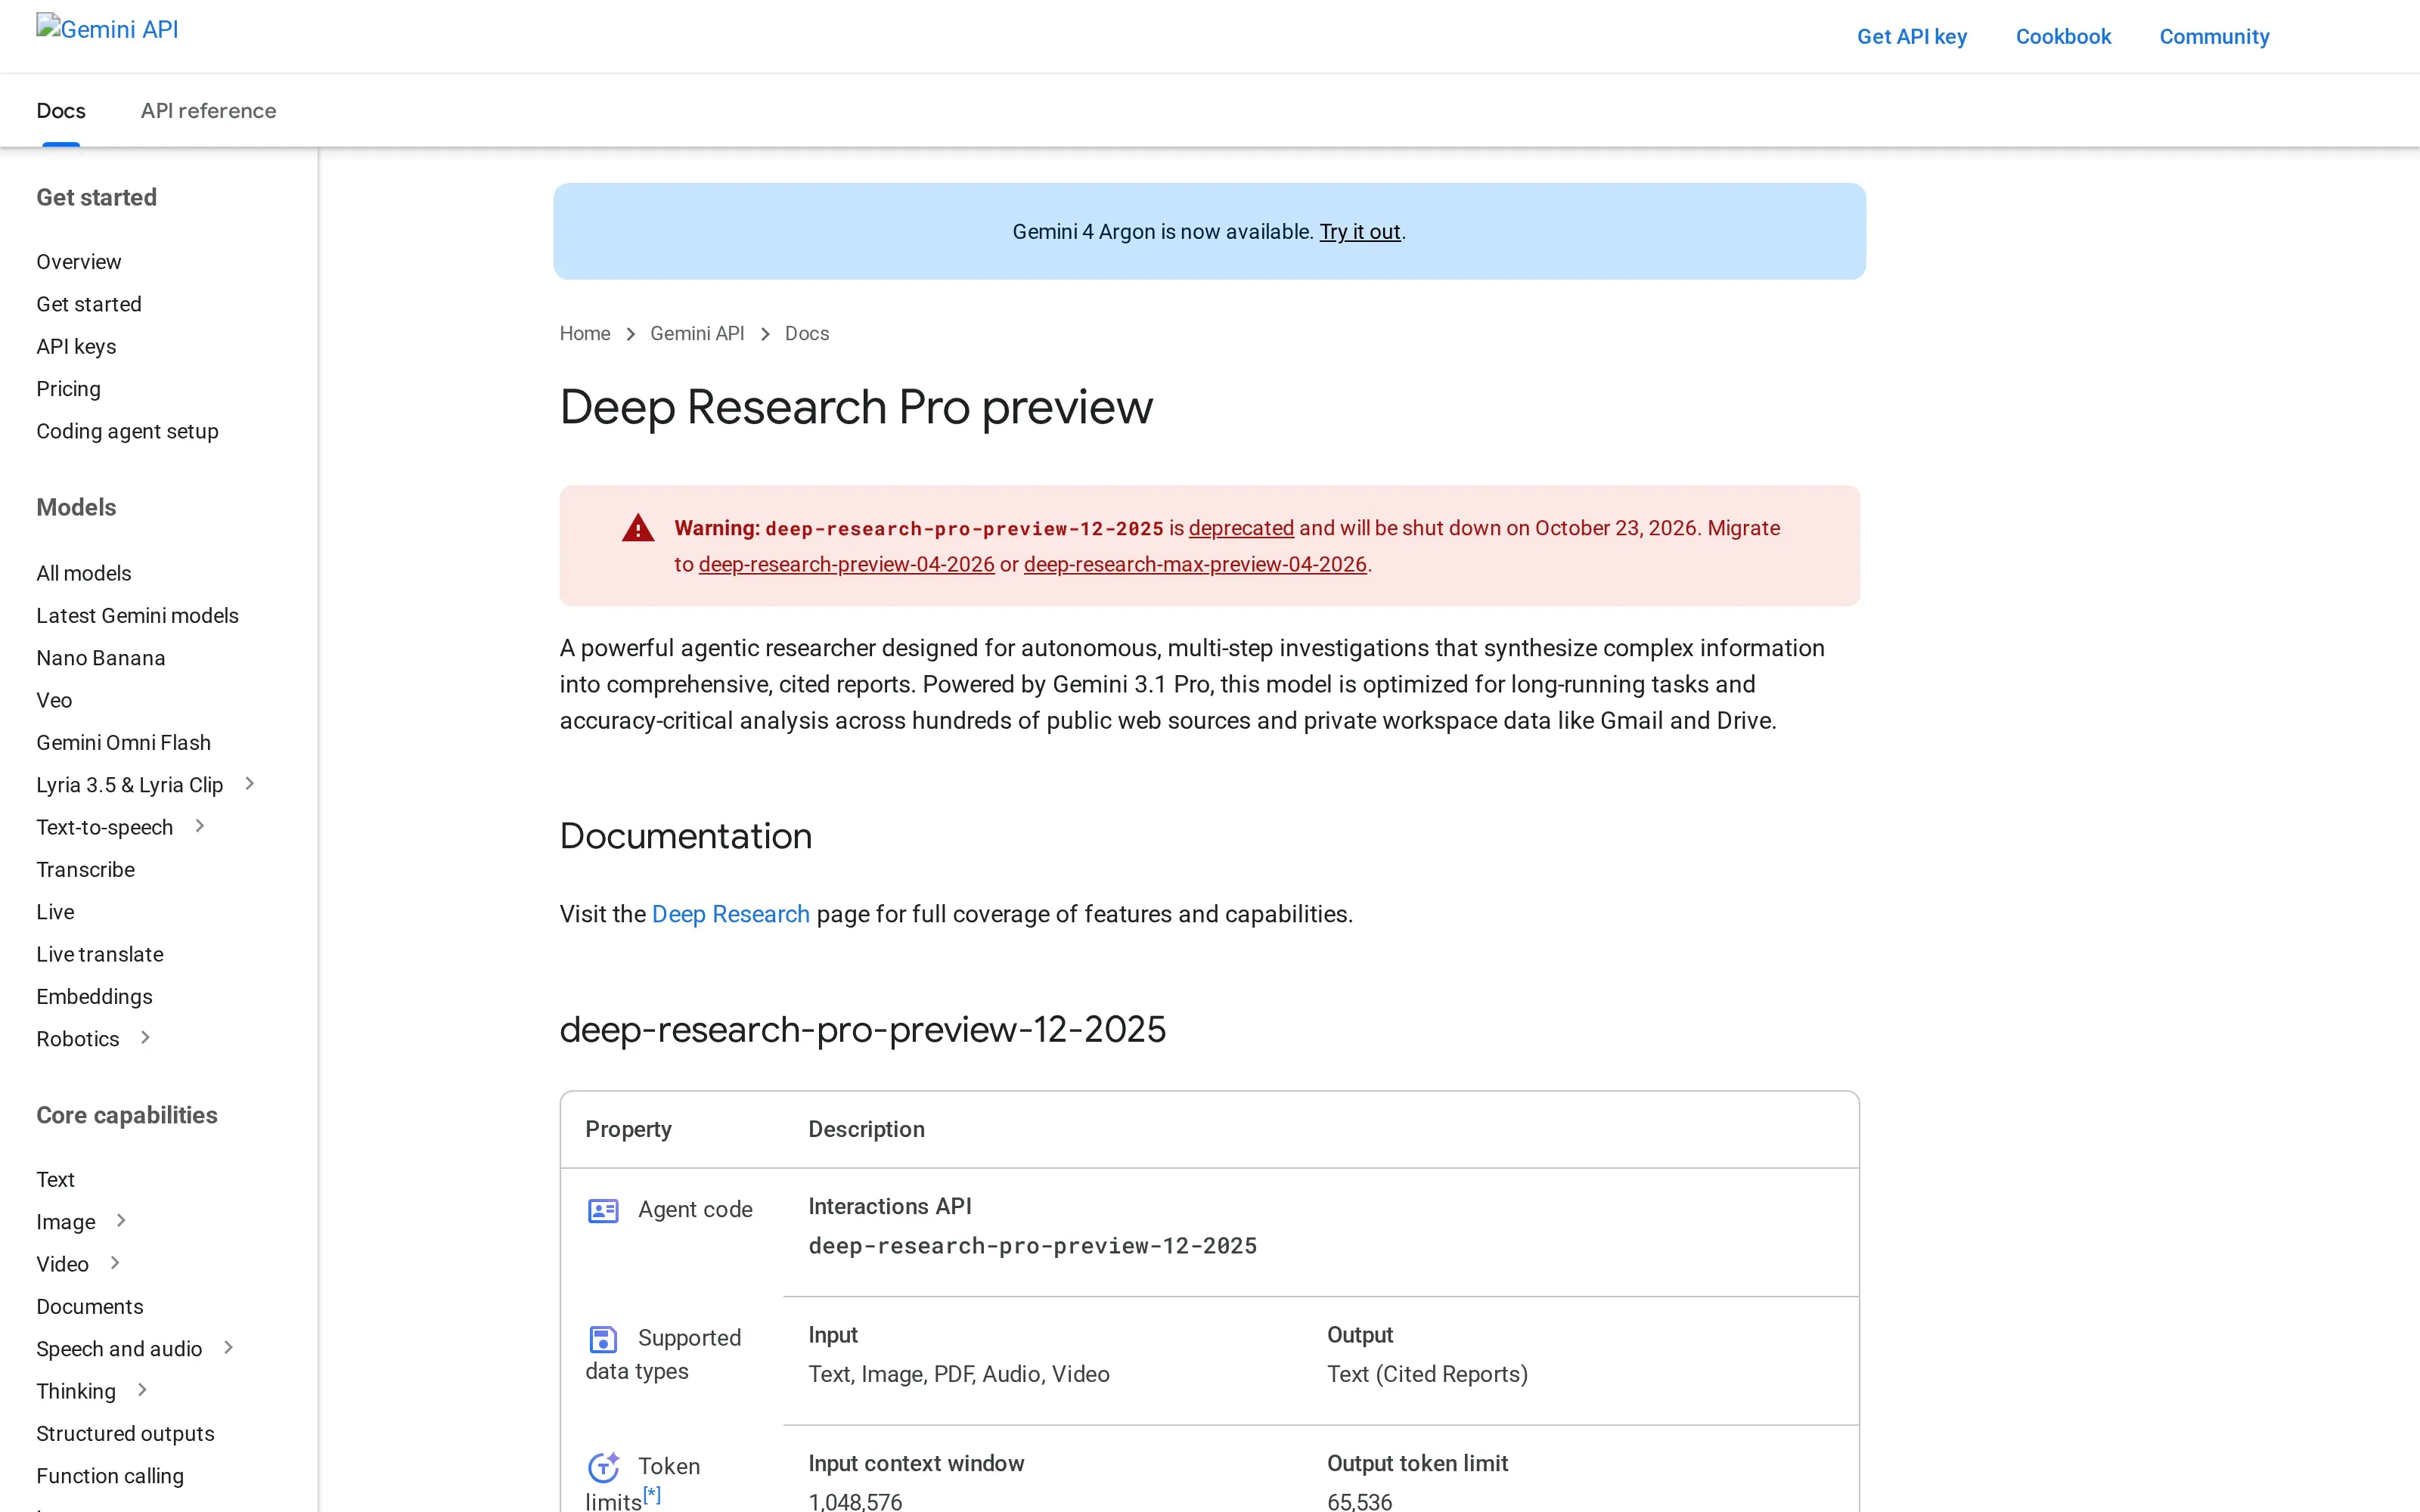
Task: Expand the Speech and audio section
Action: pyautogui.click(x=229, y=1348)
